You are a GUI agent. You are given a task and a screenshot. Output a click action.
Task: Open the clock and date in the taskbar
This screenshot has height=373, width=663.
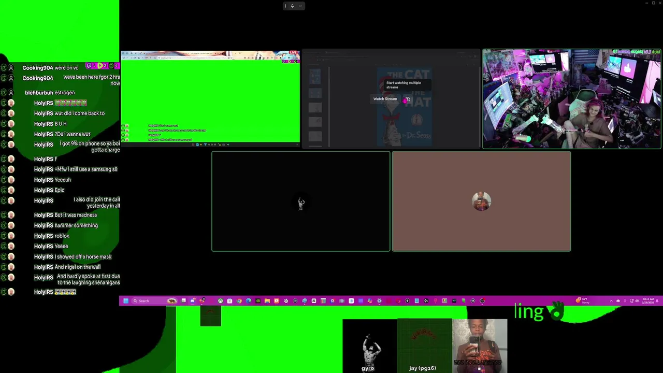pyautogui.click(x=648, y=301)
